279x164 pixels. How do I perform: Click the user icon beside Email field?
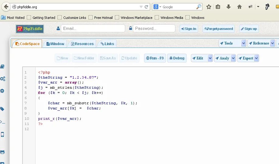pos(58,28)
